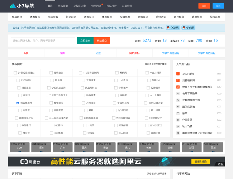This screenshot has width=233, height=179.
Task: Click the green 立即搜索 button
Action: pos(85,41)
